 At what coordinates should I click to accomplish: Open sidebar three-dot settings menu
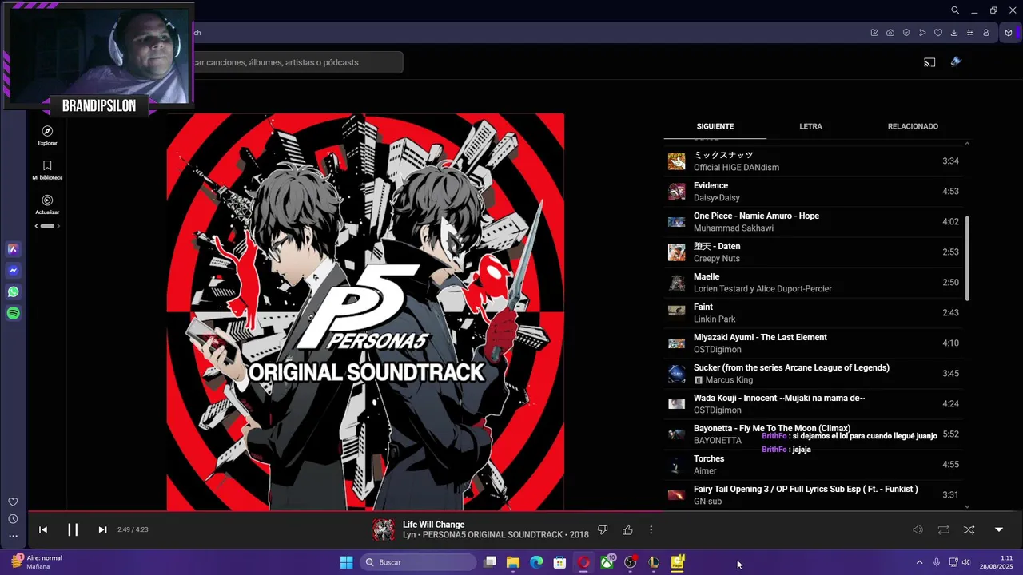tap(13, 536)
